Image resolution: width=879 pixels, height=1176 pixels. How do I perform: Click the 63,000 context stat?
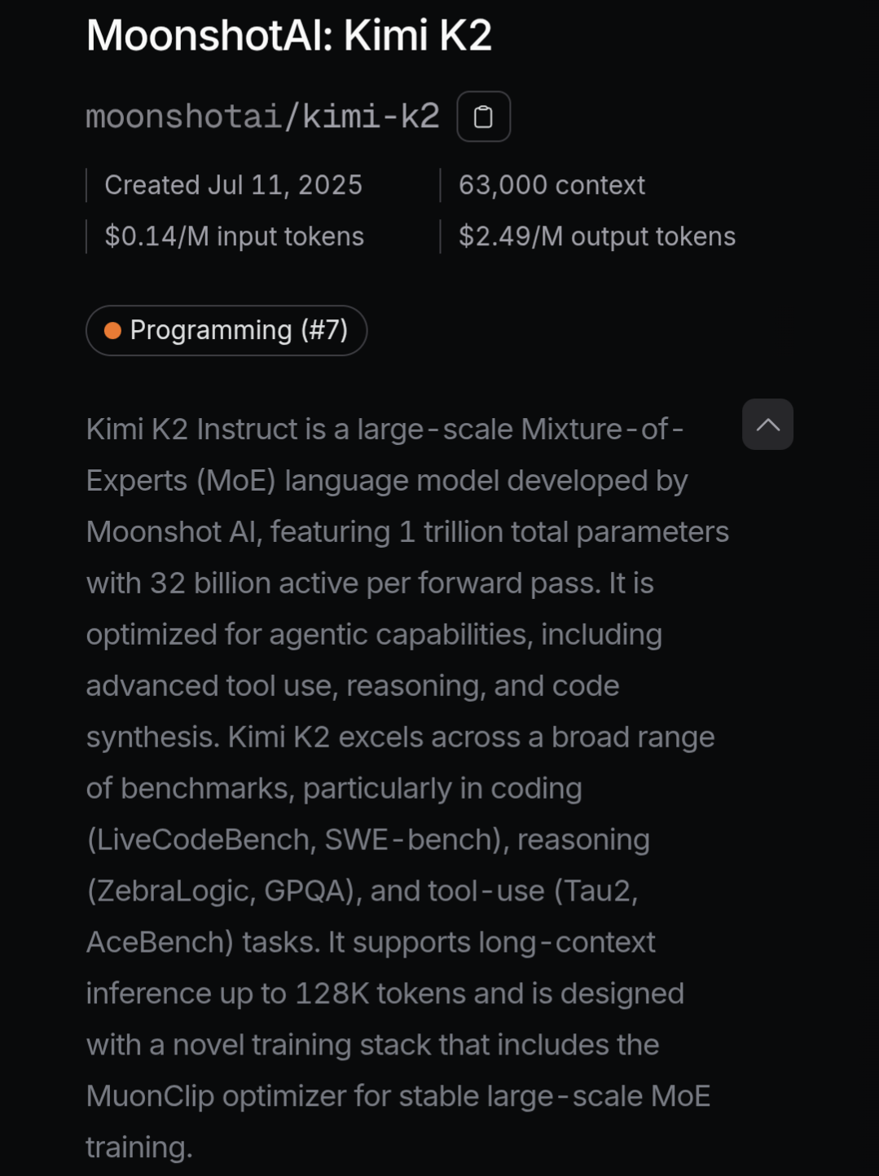[552, 185]
